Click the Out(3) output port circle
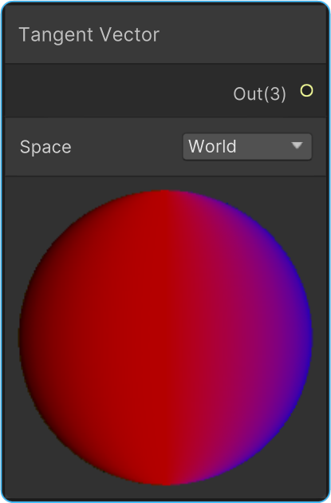This screenshot has height=503, width=331. (x=306, y=91)
